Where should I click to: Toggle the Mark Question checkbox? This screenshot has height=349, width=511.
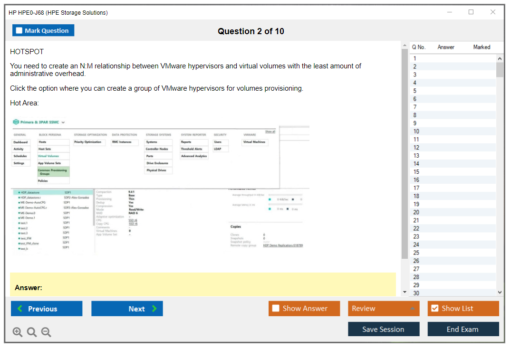[19, 31]
